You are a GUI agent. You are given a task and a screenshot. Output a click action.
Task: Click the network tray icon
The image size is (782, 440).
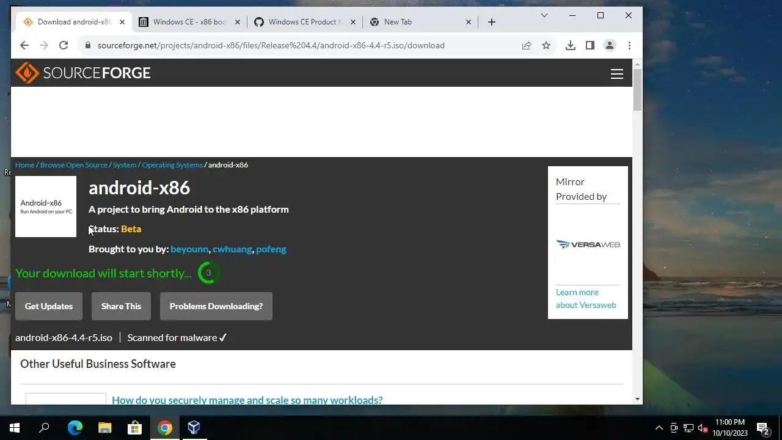coord(689,428)
